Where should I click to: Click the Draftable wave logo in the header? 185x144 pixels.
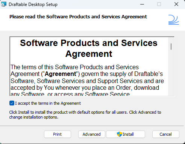point(174,20)
